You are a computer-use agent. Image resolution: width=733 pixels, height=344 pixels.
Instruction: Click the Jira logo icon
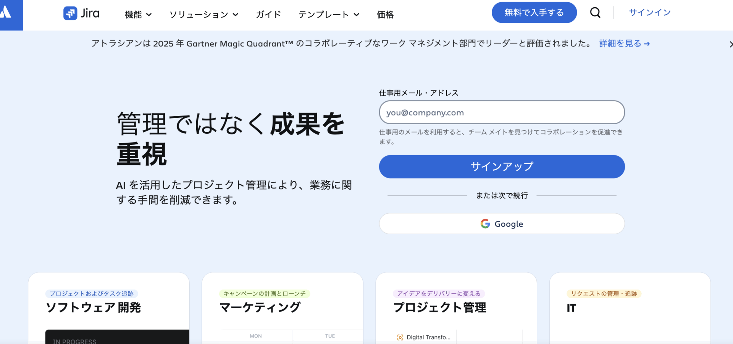[x=70, y=14]
